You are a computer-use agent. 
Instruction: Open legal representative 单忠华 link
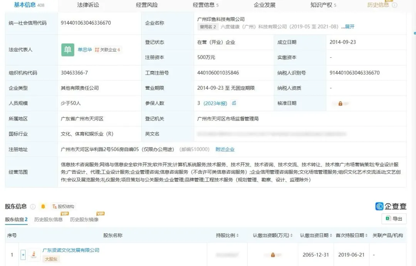[x=85, y=50]
